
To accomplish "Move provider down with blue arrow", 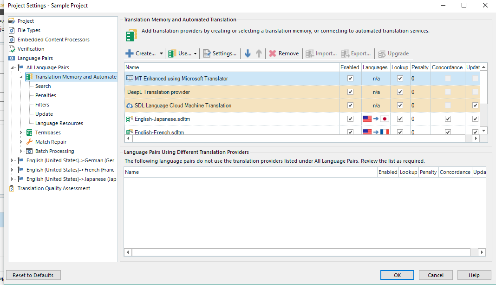I will point(248,53).
